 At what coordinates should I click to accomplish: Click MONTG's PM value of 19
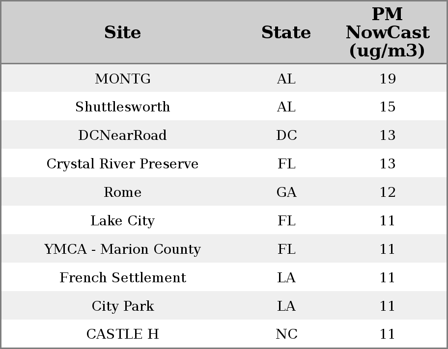(387, 79)
